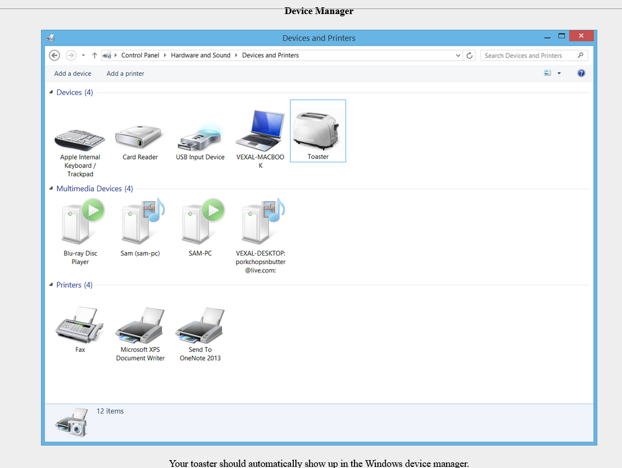Viewport: 622px width, 468px height.
Task: Click the Fax printer icon
Action: tap(80, 325)
